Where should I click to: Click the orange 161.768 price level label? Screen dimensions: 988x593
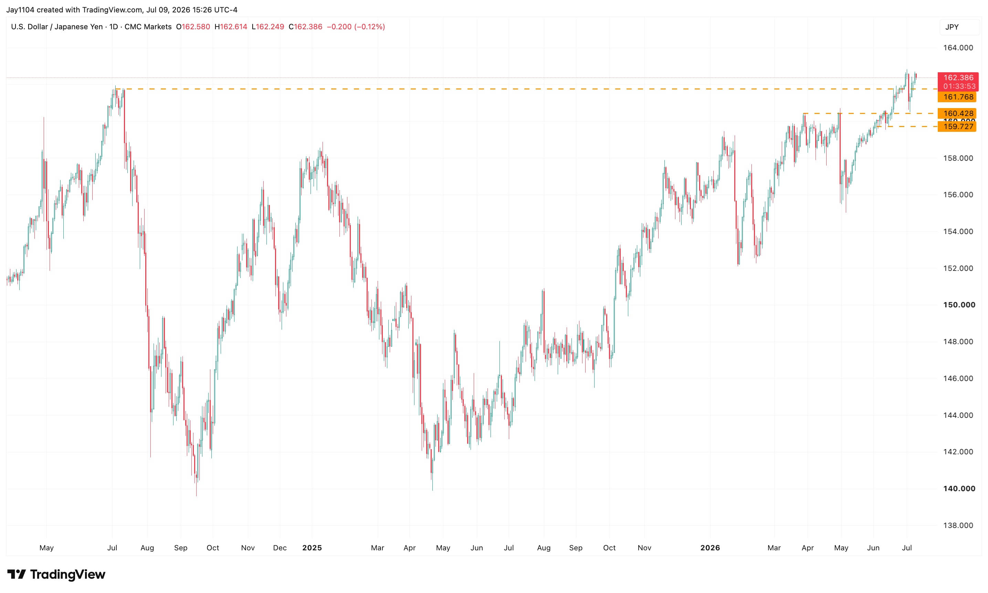957,97
